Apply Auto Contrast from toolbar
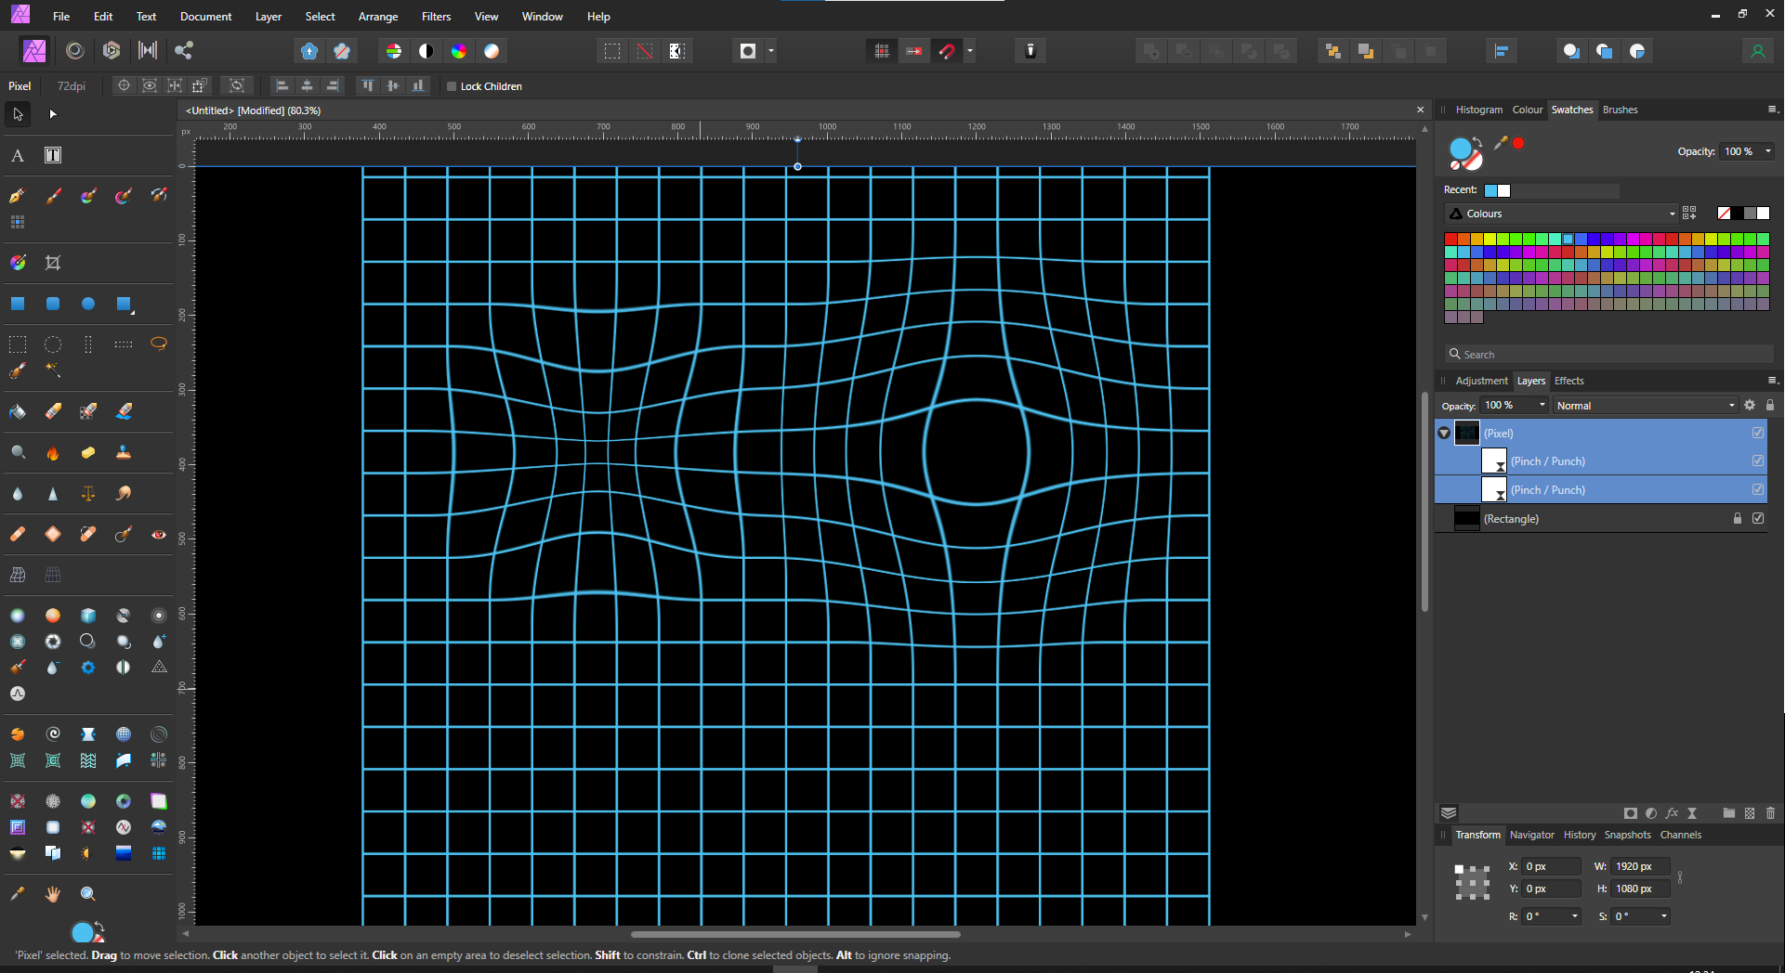The image size is (1785, 973). tap(427, 51)
